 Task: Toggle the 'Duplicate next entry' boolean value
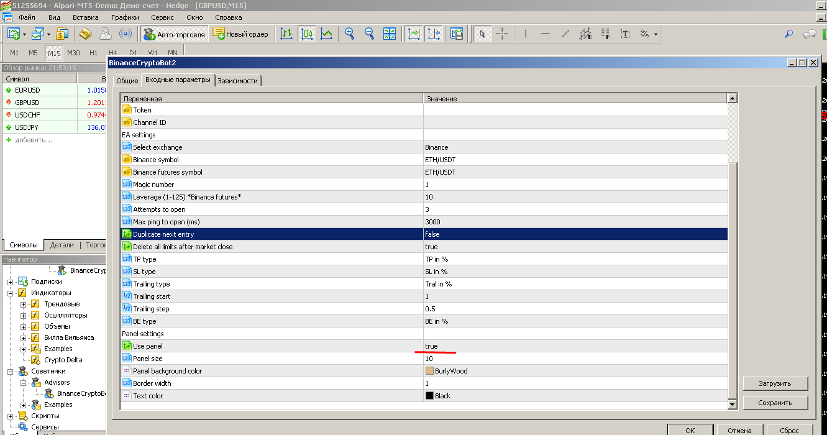click(575, 234)
